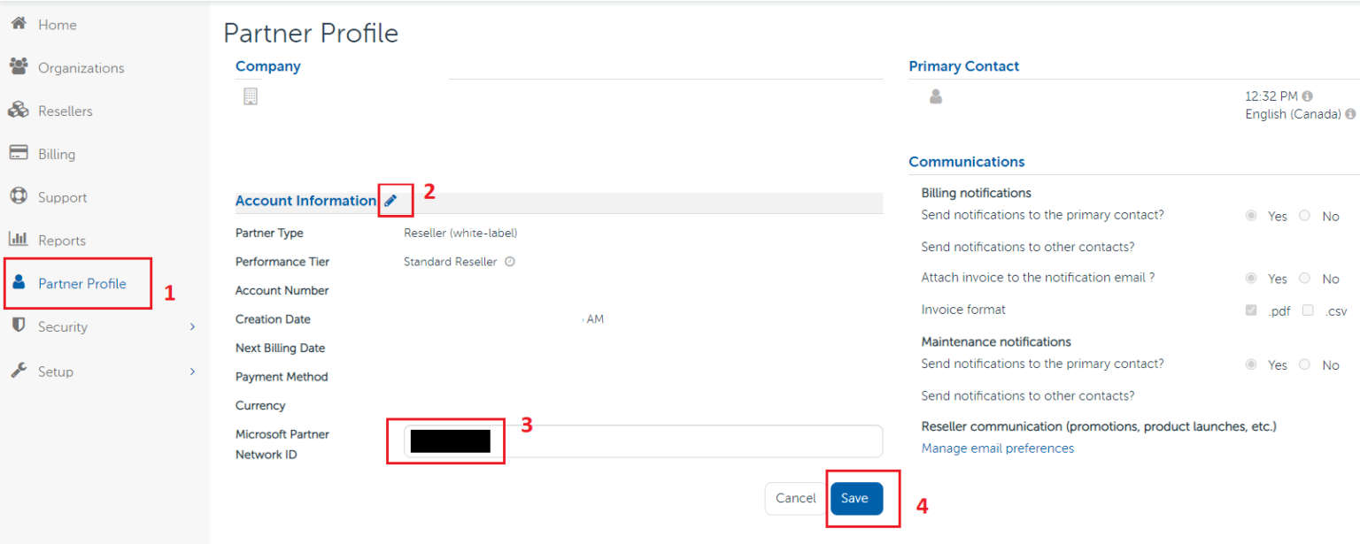This screenshot has width=1360, height=544.
Task: Toggle the .pdf invoice format checkbox
Action: point(1251,310)
